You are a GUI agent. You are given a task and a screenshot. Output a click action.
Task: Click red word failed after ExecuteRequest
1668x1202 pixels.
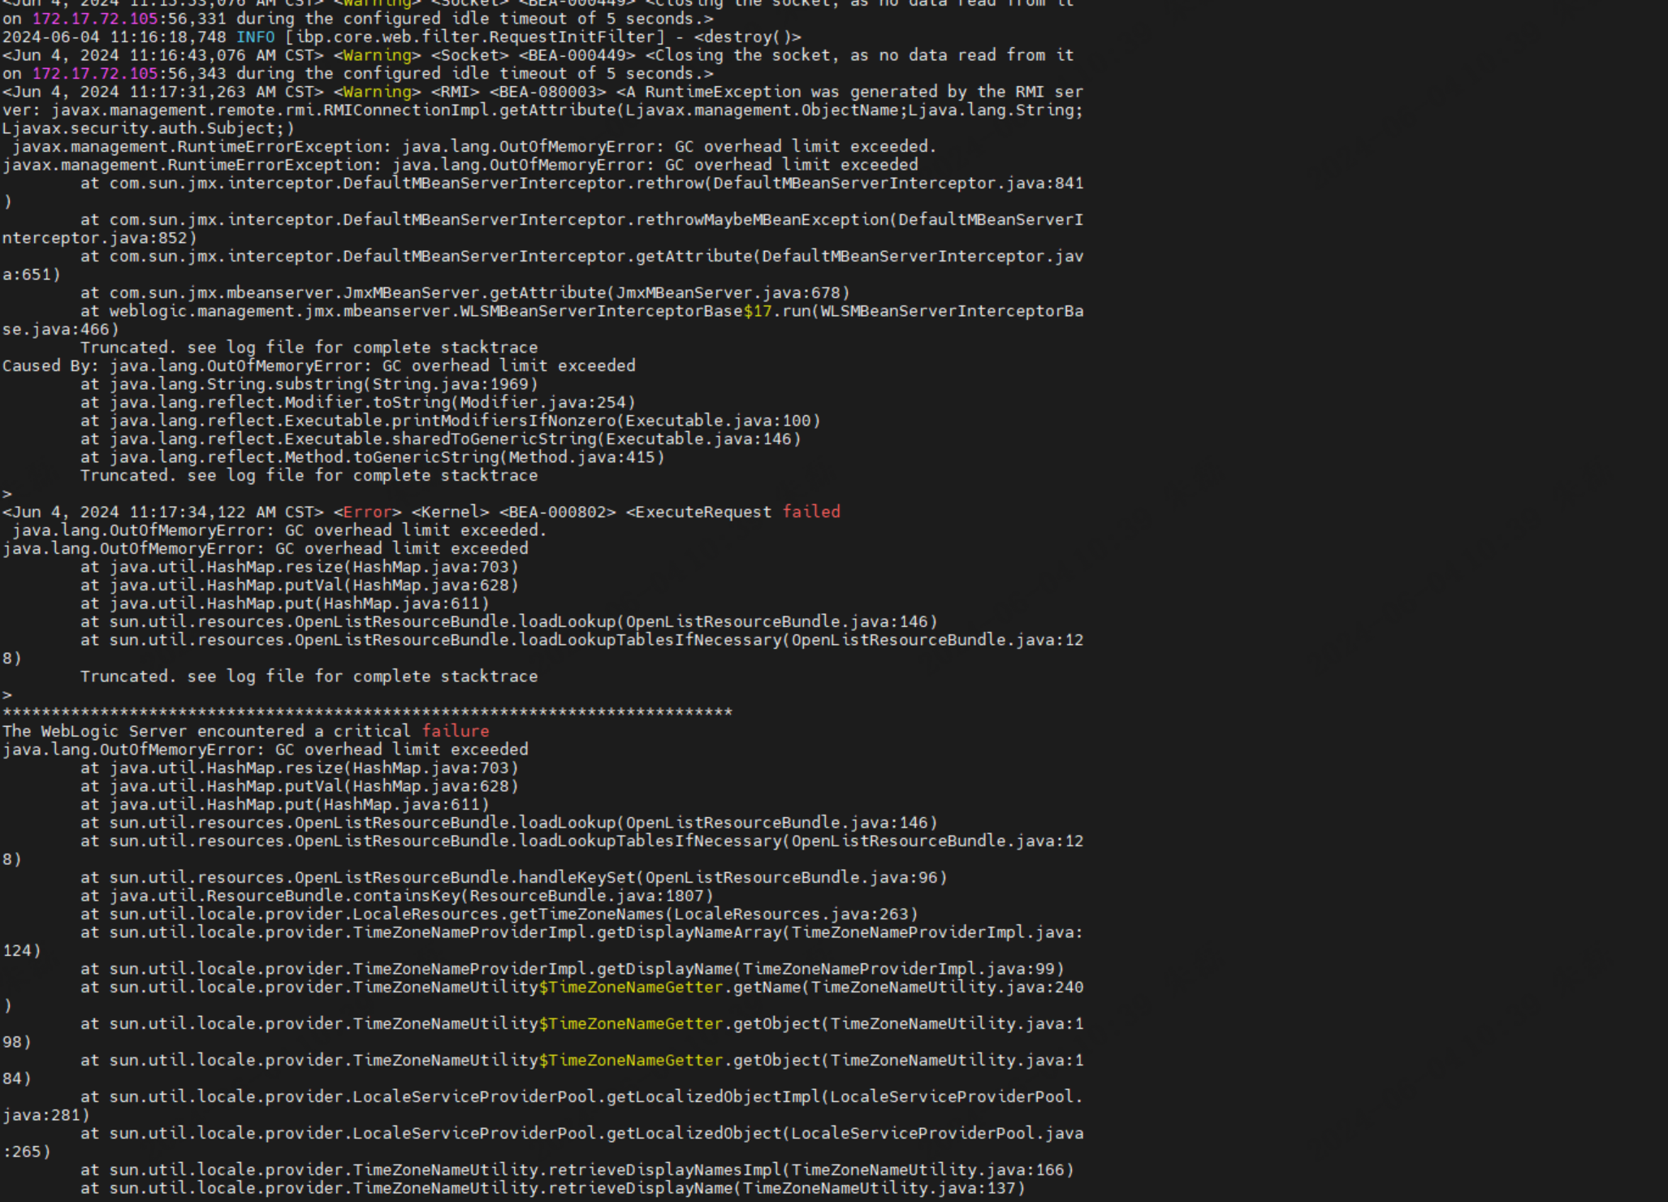[810, 512]
